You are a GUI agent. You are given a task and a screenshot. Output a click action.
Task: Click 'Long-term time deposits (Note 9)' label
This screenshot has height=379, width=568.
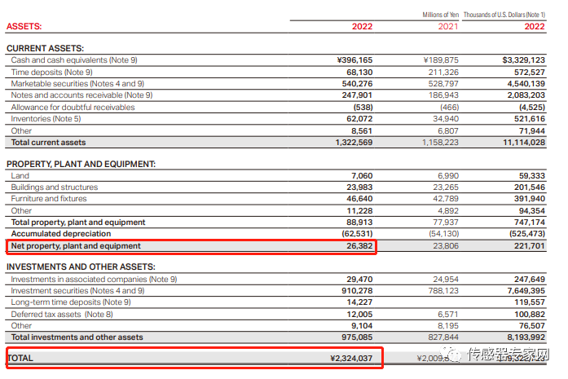coord(71,302)
